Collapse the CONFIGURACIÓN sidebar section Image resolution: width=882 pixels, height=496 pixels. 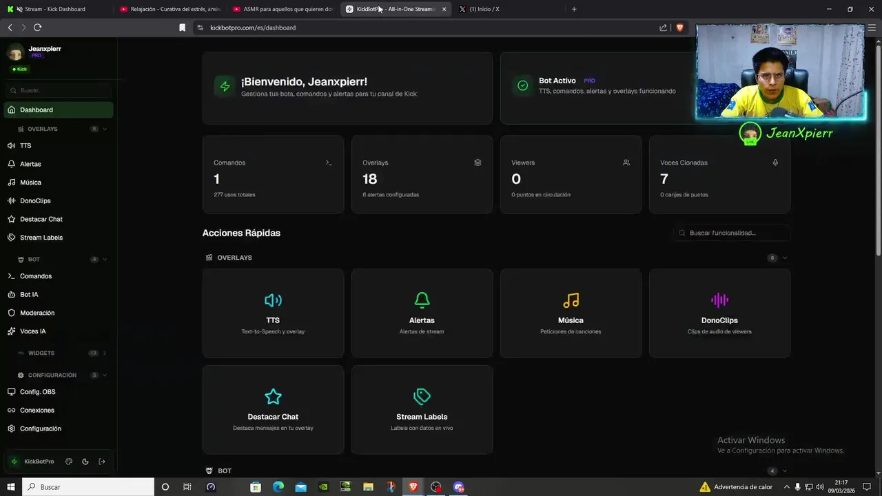click(105, 375)
